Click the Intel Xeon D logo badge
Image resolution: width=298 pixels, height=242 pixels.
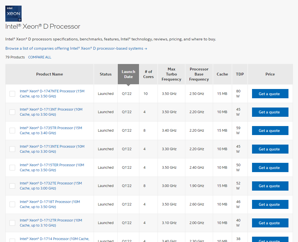pos(13,13)
